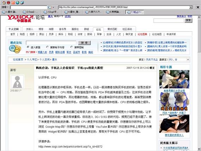Viewport: 201px width, 151px height.
Task: Select the 搜索帖子内容 radio button
Action: 48,47
